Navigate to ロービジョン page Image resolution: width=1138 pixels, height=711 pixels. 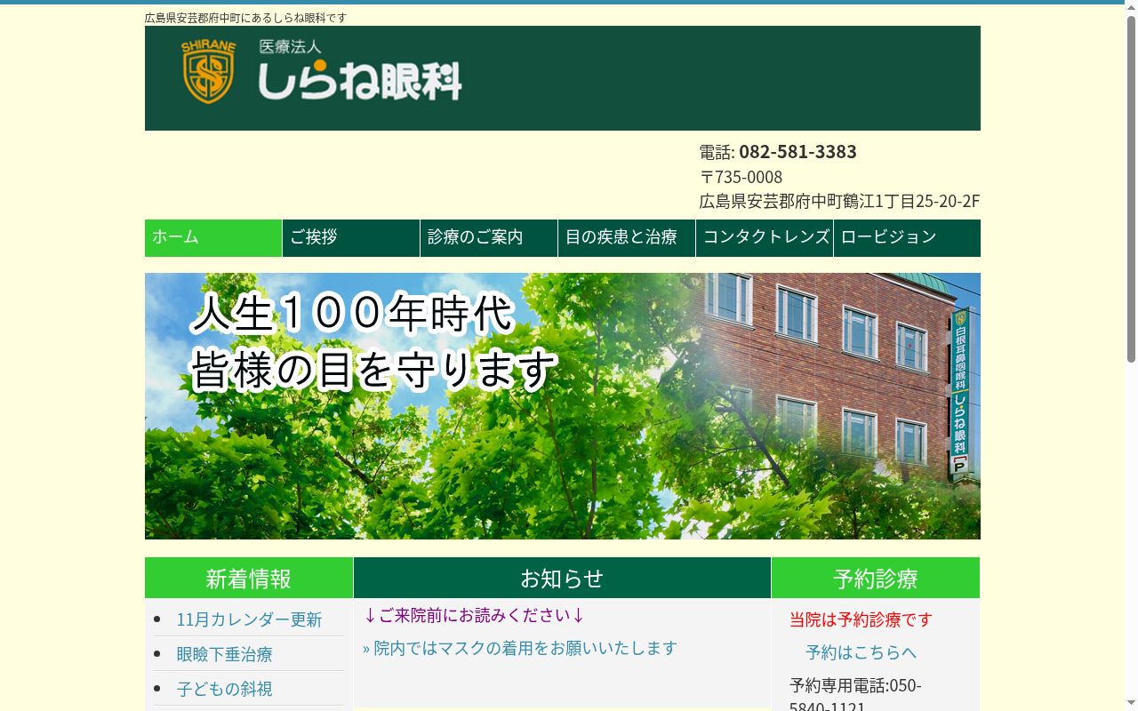click(x=907, y=238)
